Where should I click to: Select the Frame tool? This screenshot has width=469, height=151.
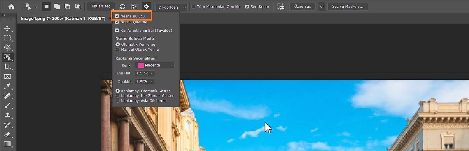[x=7, y=76]
